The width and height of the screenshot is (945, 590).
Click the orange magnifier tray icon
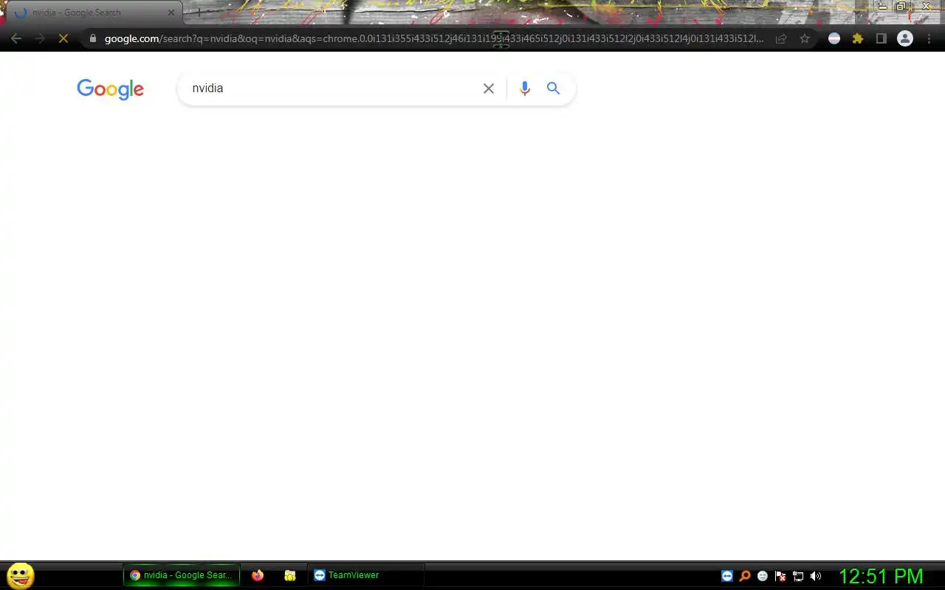(745, 576)
